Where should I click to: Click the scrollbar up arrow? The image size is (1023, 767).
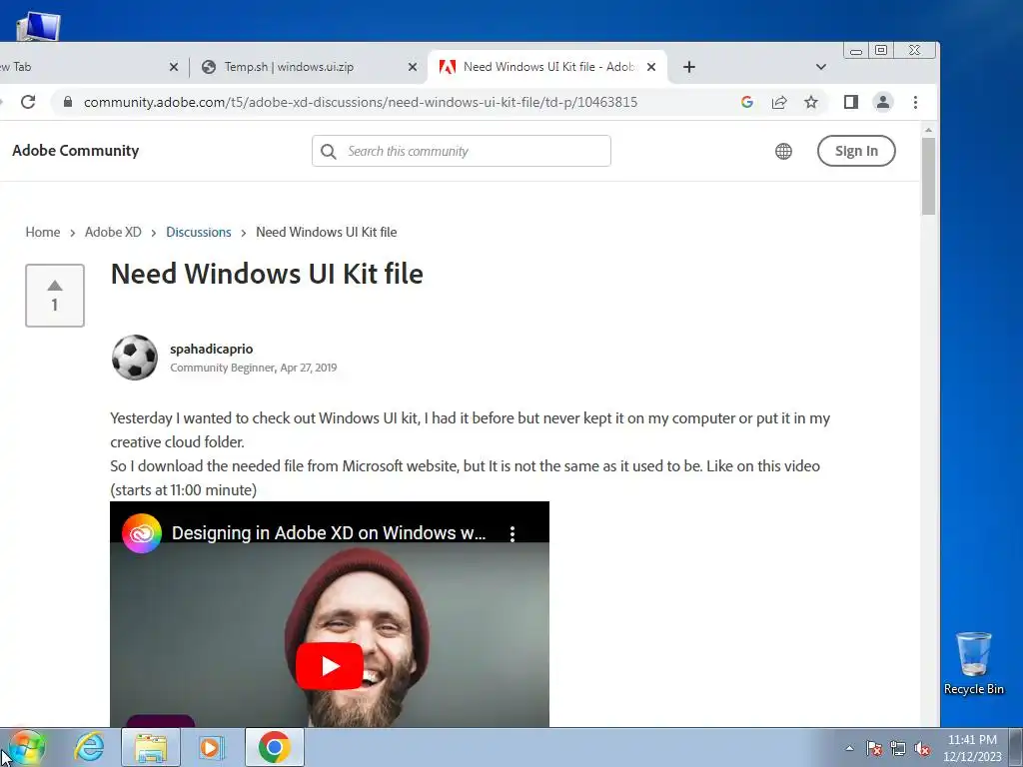point(928,130)
